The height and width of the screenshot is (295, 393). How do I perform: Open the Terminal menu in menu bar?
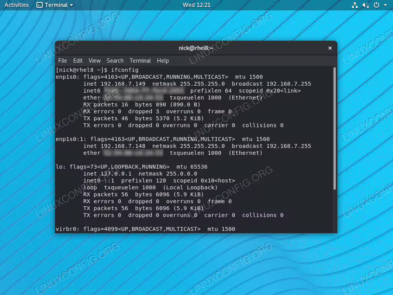(140, 61)
